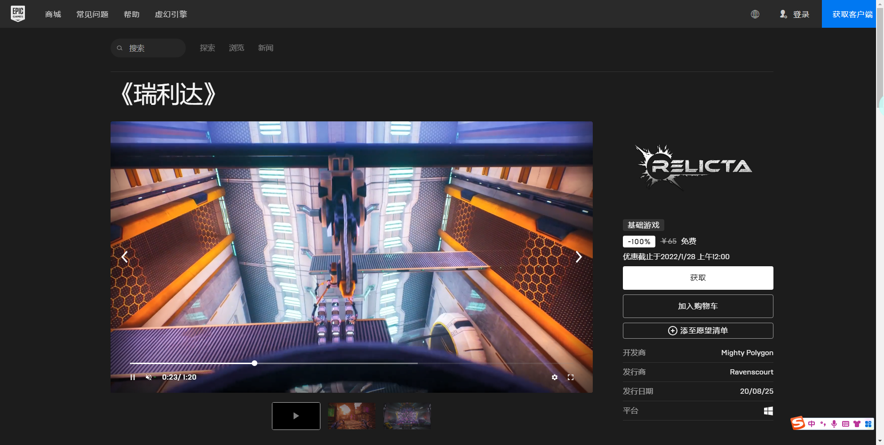Viewport: 884px width, 445px height.
Task: Unmute the video player speaker
Action: [x=149, y=377]
